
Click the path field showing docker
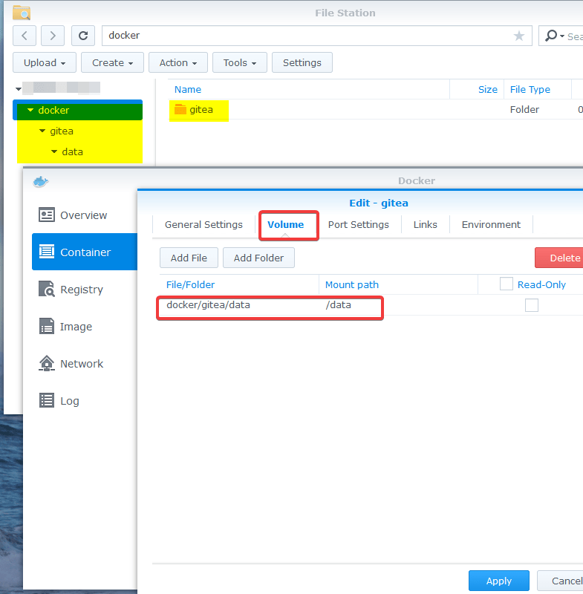point(304,36)
